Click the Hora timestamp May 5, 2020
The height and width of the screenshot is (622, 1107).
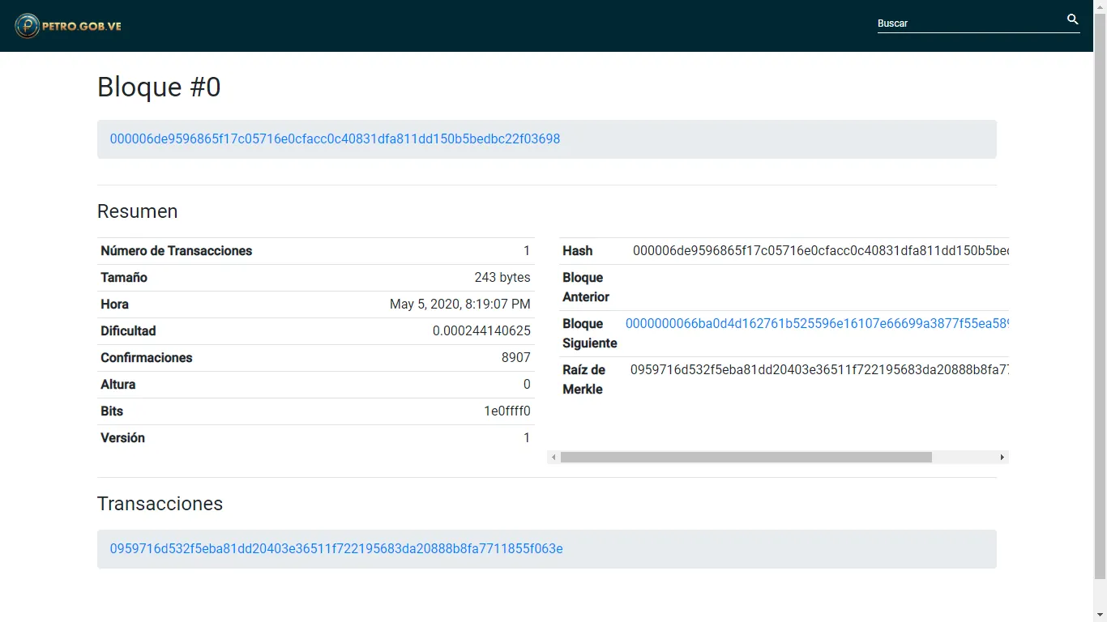[459, 304]
